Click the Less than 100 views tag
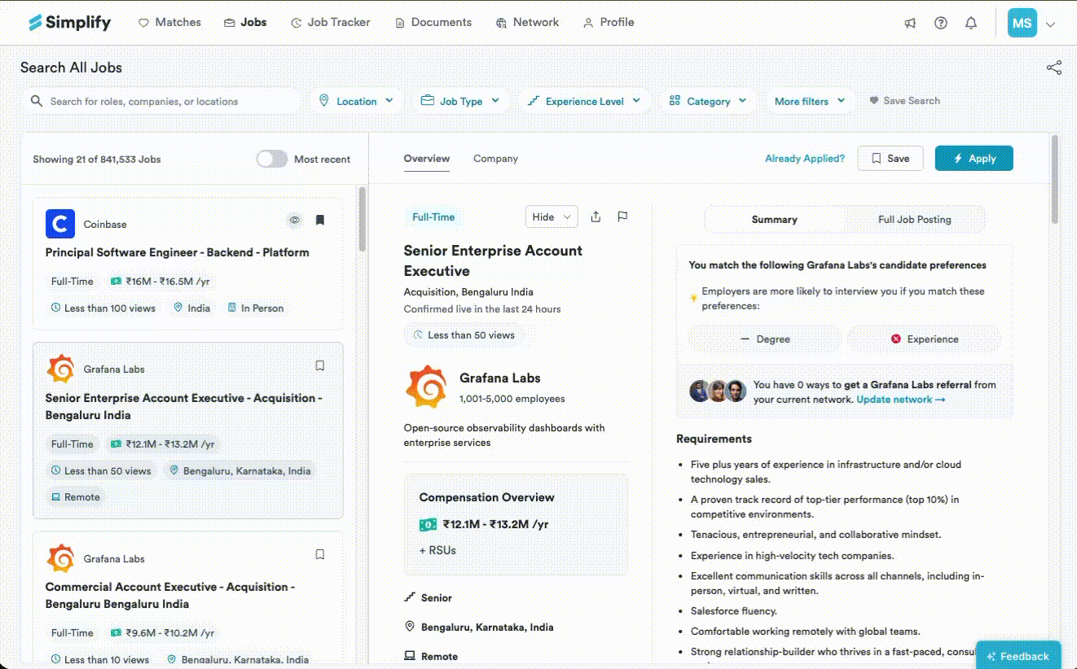Image resolution: width=1077 pixels, height=669 pixels. (103, 308)
